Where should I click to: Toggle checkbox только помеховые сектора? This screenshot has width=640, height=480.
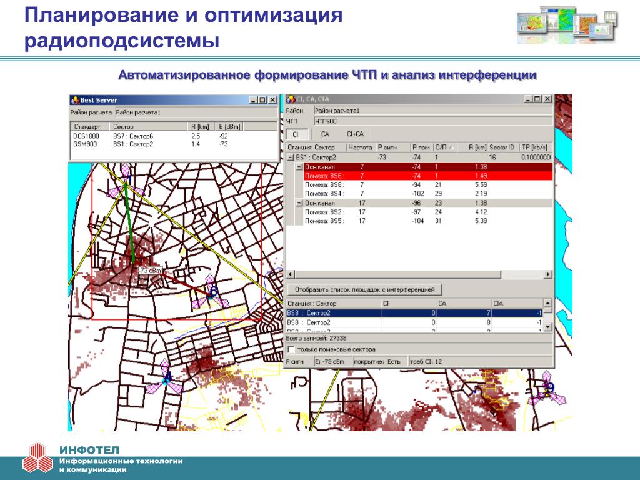click(x=291, y=350)
